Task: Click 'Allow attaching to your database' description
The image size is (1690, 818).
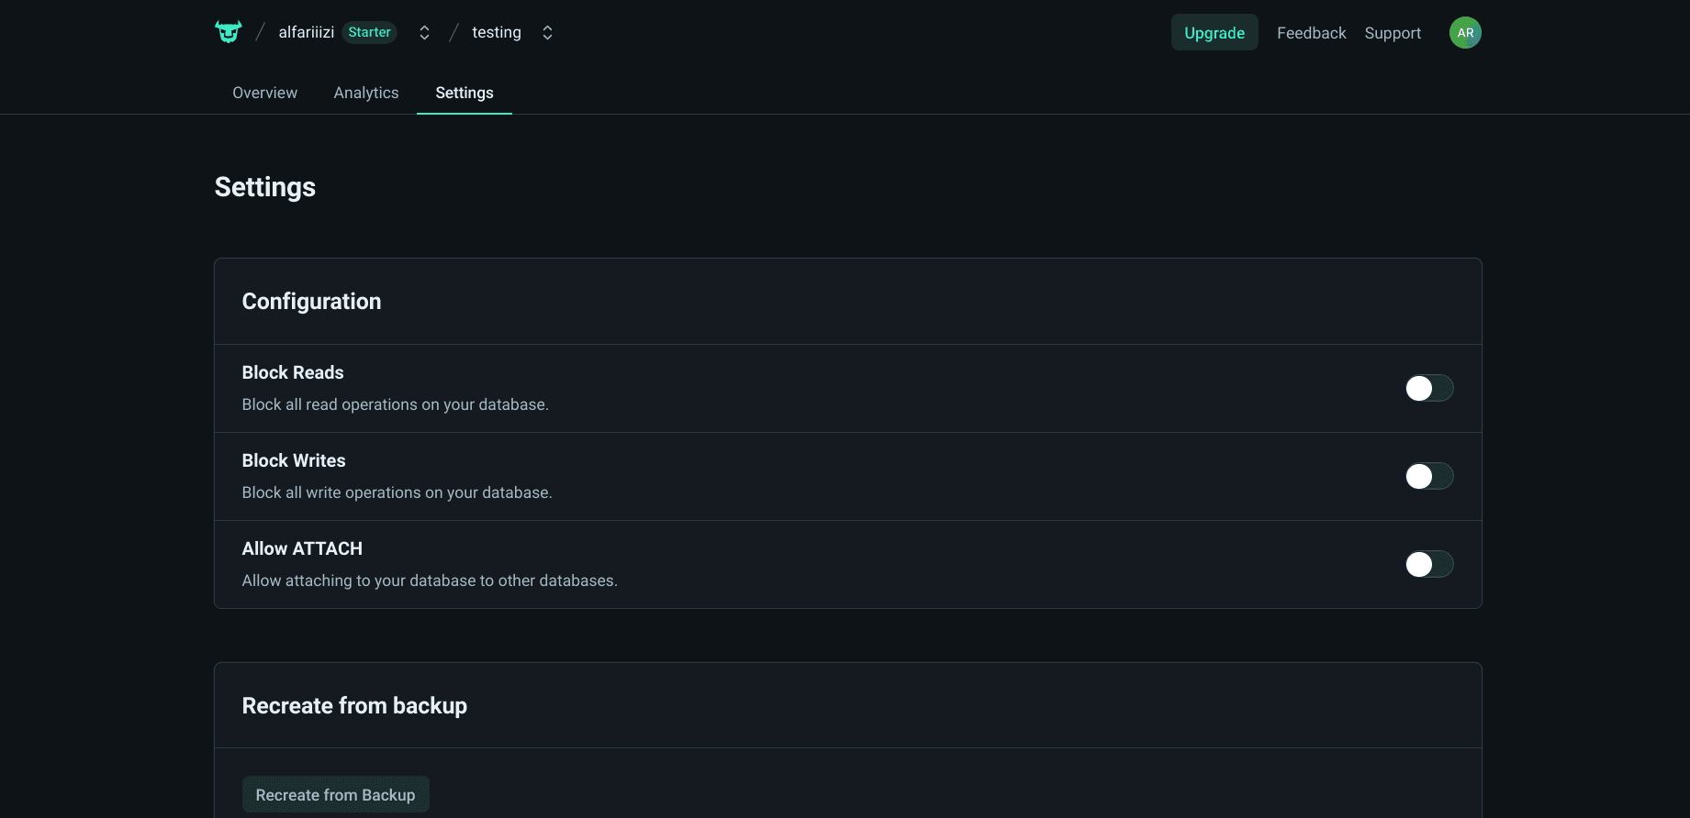Action: [x=430, y=580]
